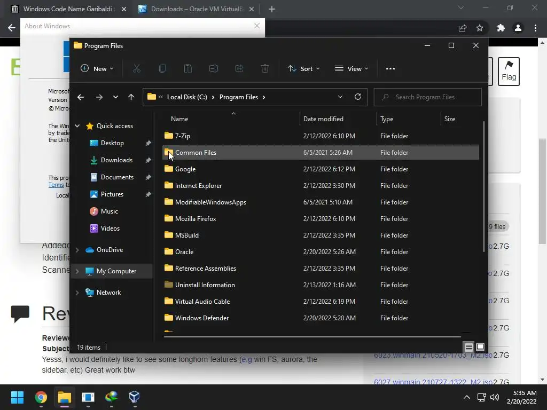Go forward with Explorer forward arrow

tap(99, 97)
